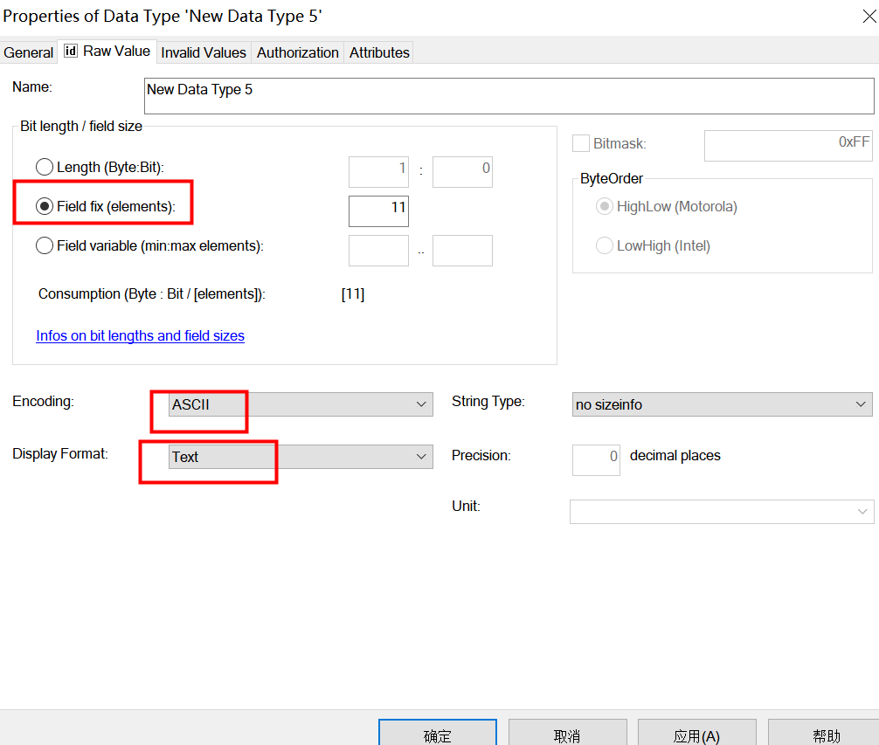
Task: Open the Display Format dropdown showing Text
Action: pos(301,457)
